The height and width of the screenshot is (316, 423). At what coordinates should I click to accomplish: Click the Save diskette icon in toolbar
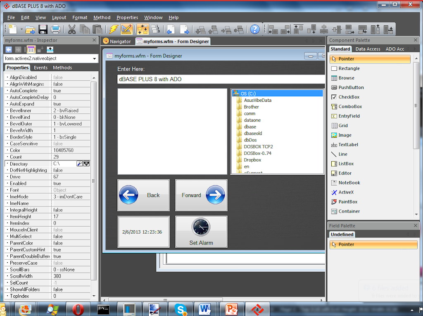[x=43, y=29]
